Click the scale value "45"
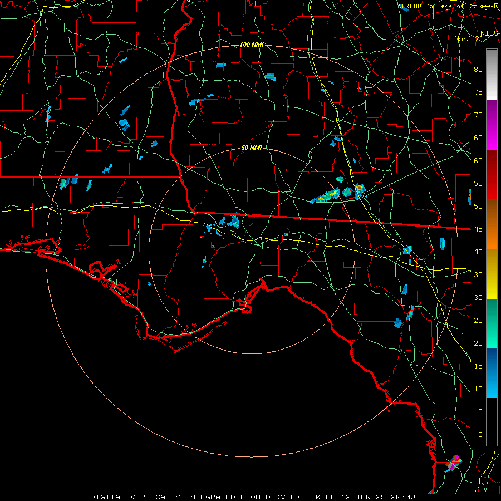Image resolution: width=501 pixels, height=501 pixels. pyautogui.click(x=478, y=229)
